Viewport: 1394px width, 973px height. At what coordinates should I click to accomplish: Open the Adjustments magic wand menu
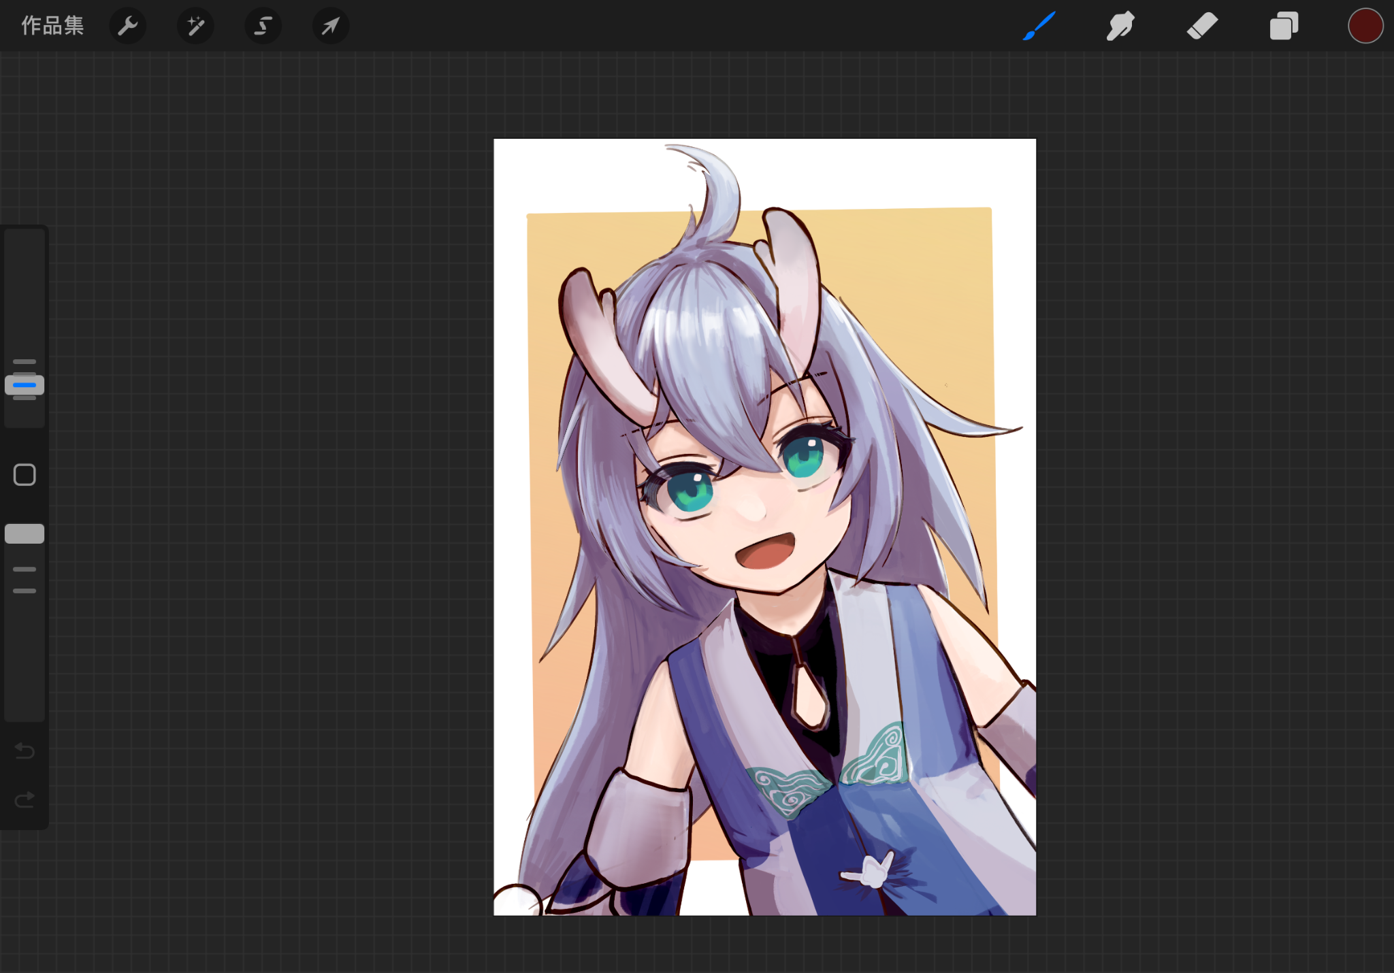coord(195,26)
